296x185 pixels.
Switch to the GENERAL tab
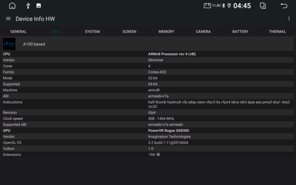click(18, 32)
